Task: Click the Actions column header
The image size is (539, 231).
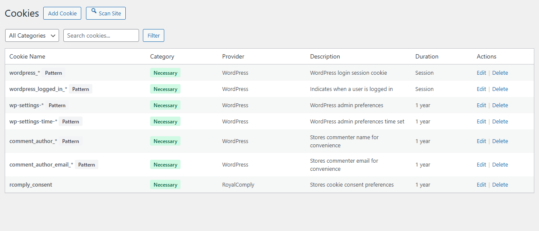Action: click(486, 56)
